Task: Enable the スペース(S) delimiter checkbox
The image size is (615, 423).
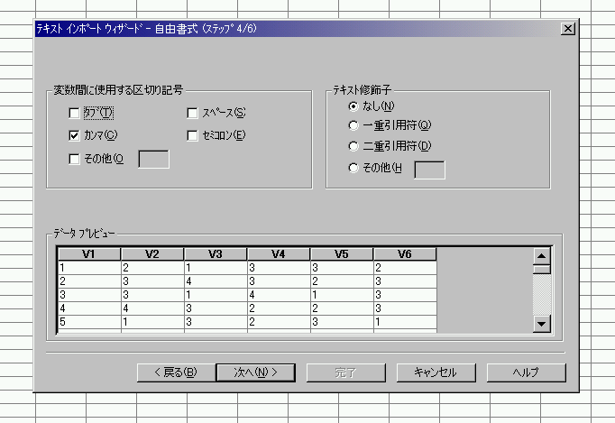Action: point(193,113)
